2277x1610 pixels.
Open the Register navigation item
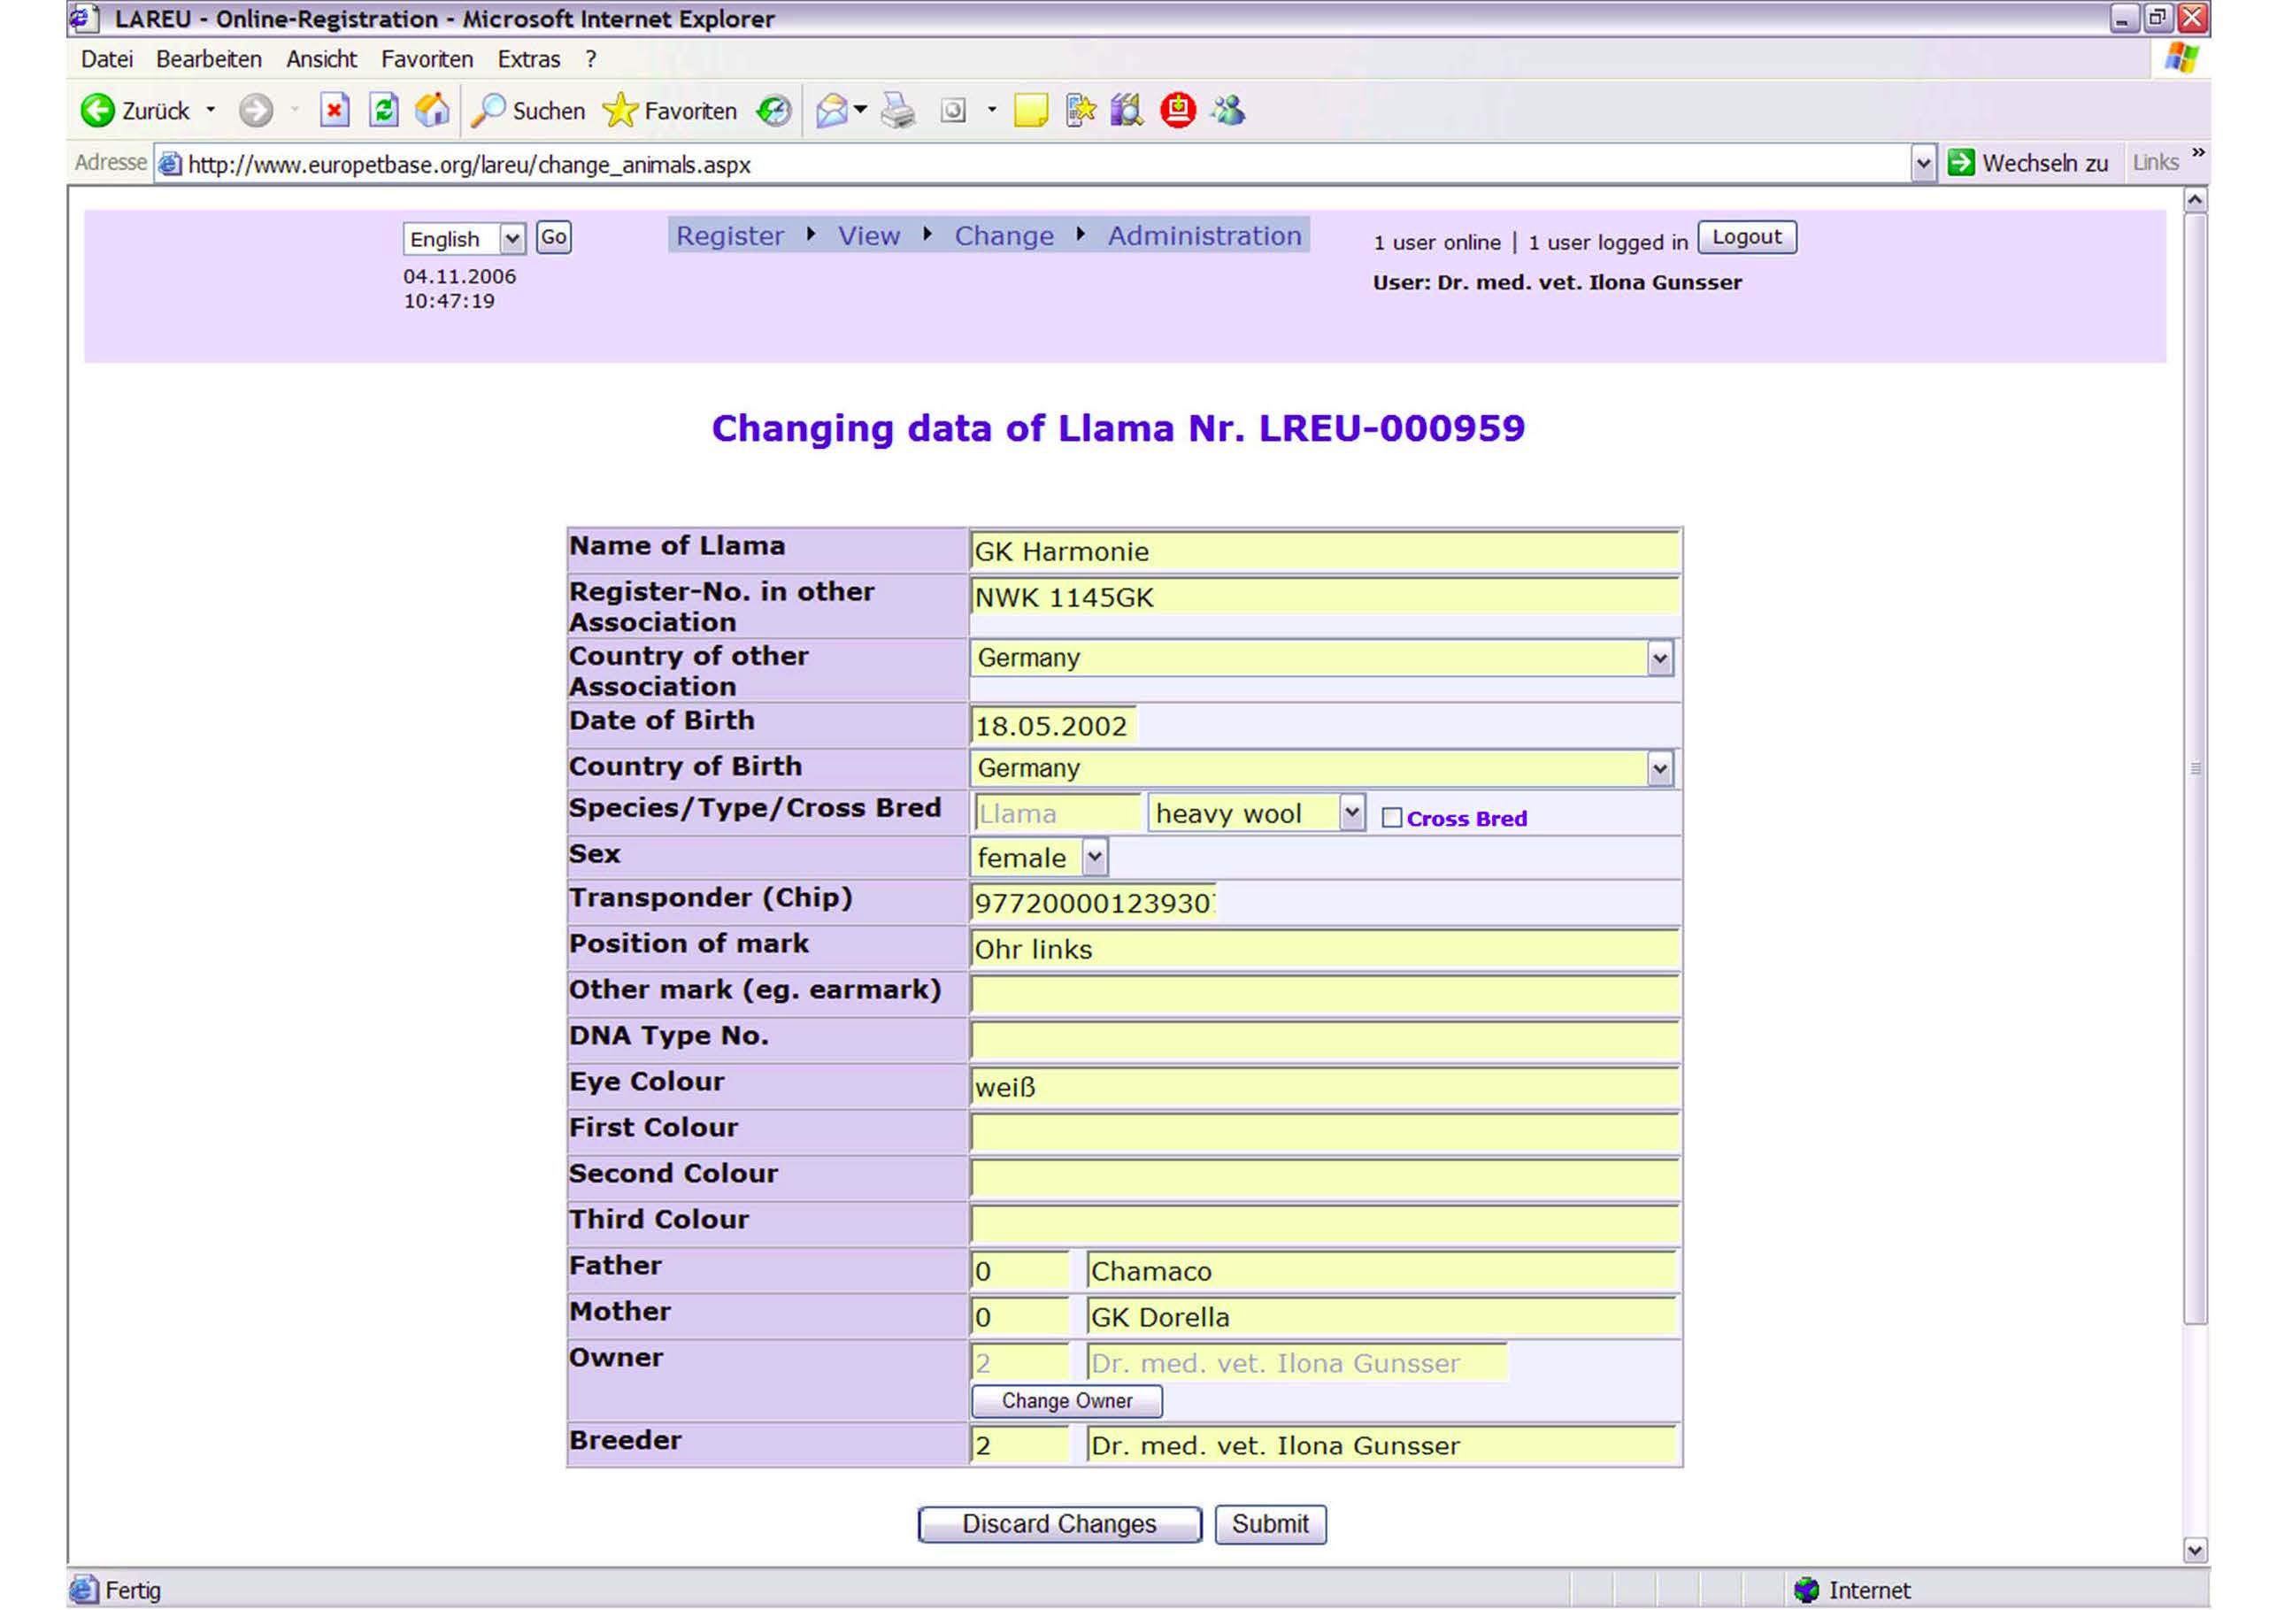tap(730, 236)
